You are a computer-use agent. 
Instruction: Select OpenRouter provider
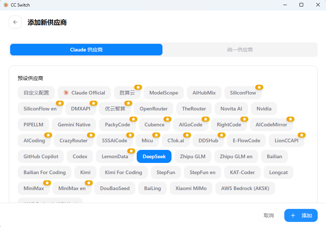tap(153, 109)
